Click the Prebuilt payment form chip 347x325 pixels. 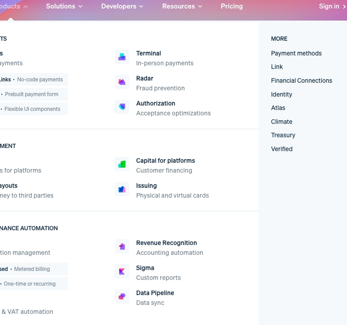click(33, 94)
